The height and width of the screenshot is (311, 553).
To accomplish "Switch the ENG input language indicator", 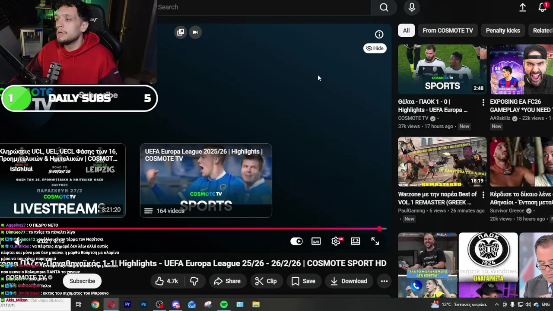I will (546, 305).
